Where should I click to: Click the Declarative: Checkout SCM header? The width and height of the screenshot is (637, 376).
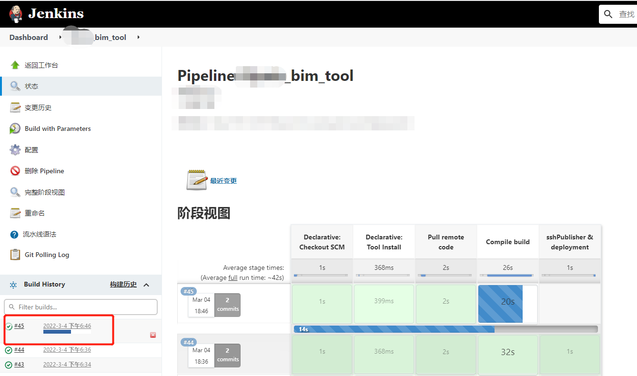point(322,242)
